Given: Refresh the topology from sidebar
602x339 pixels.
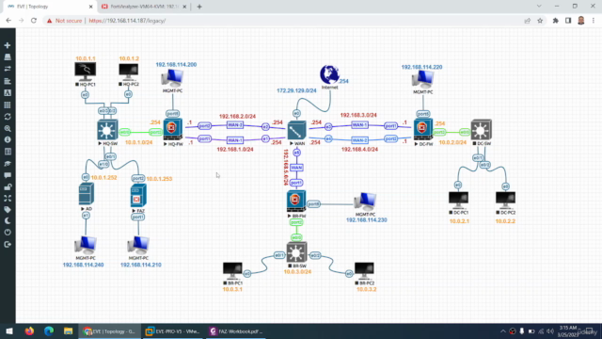Looking at the screenshot, I should click(x=8, y=117).
